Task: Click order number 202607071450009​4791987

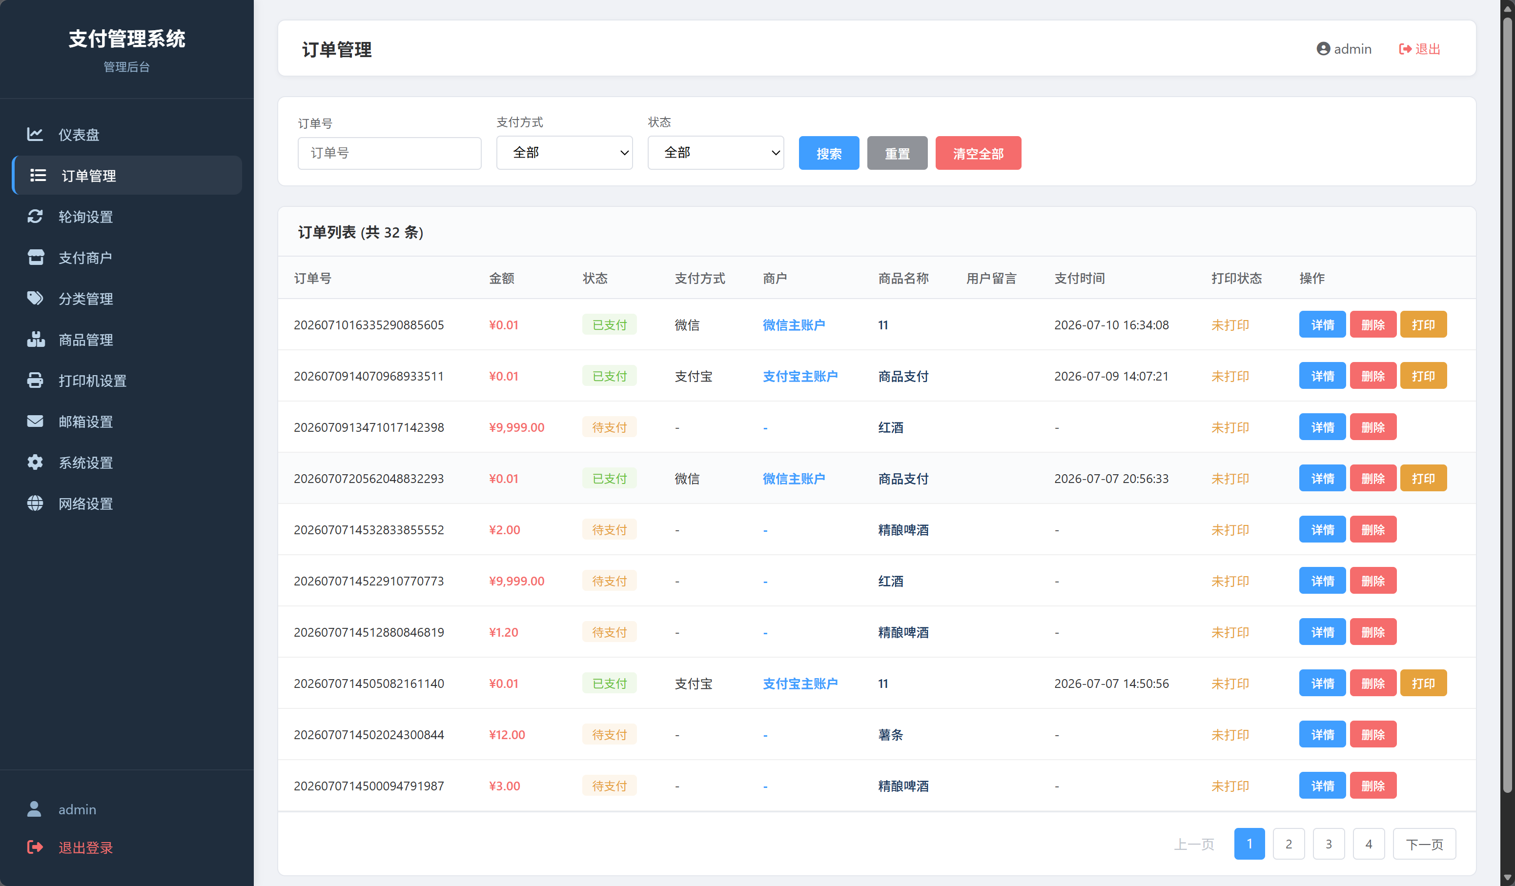Action: (x=369, y=785)
